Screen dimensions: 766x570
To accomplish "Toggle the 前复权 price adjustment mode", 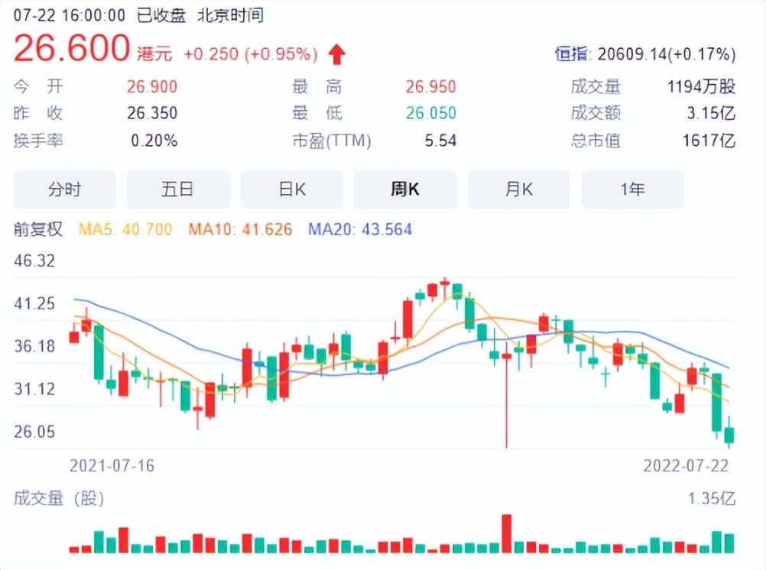I will click(37, 228).
